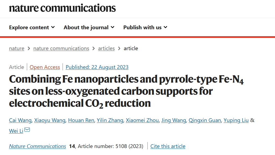View author Yuping Liu
Viewport: 275px width, 155px height.
pos(236,120)
